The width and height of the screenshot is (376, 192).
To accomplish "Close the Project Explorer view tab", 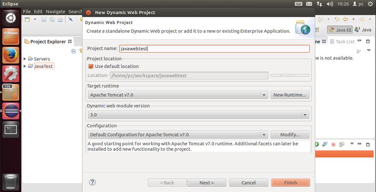I will pos(70,41).
